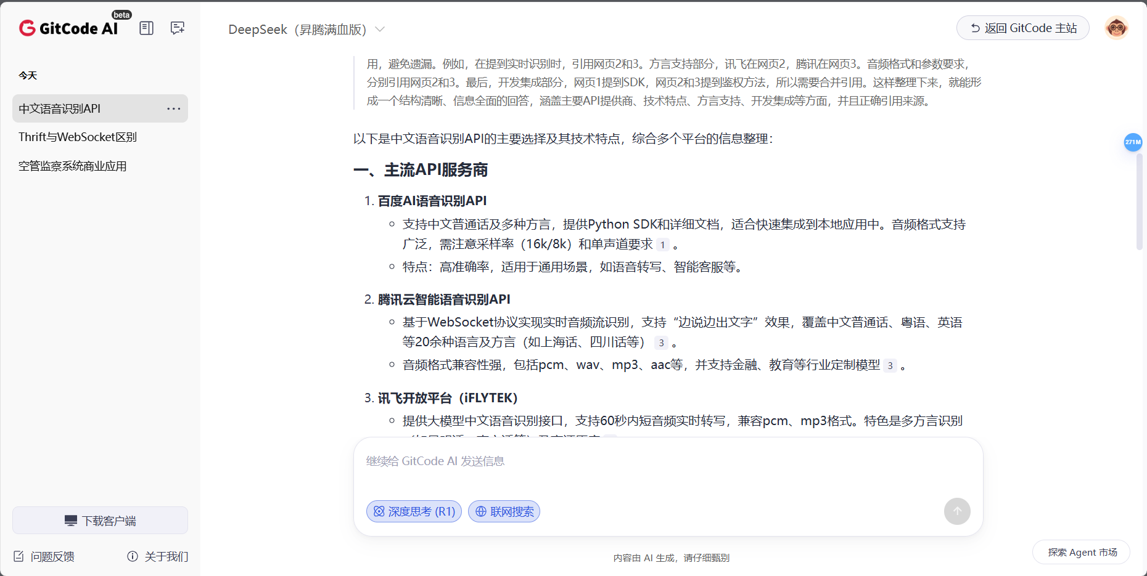Viewport: 1147px width, 576px height.
Task: Open the 关于我们 link
Action: [x=158, y=556]
